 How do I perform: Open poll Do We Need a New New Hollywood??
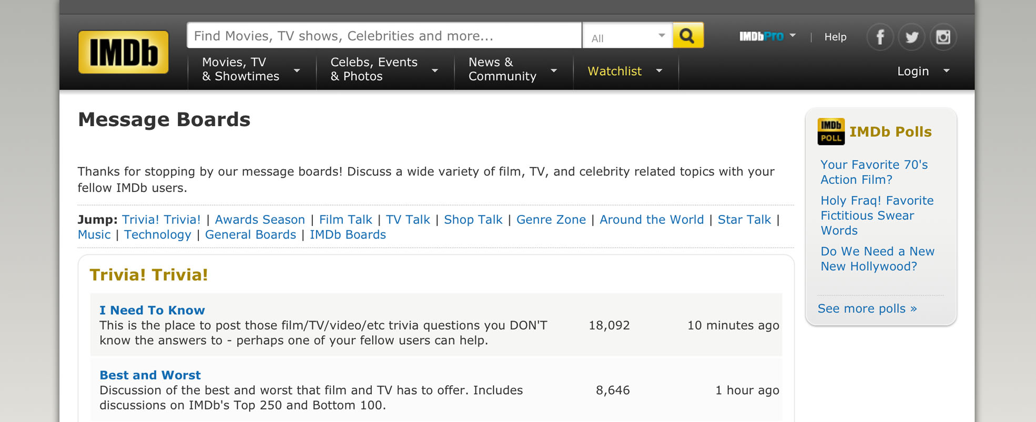click(877, 259)
